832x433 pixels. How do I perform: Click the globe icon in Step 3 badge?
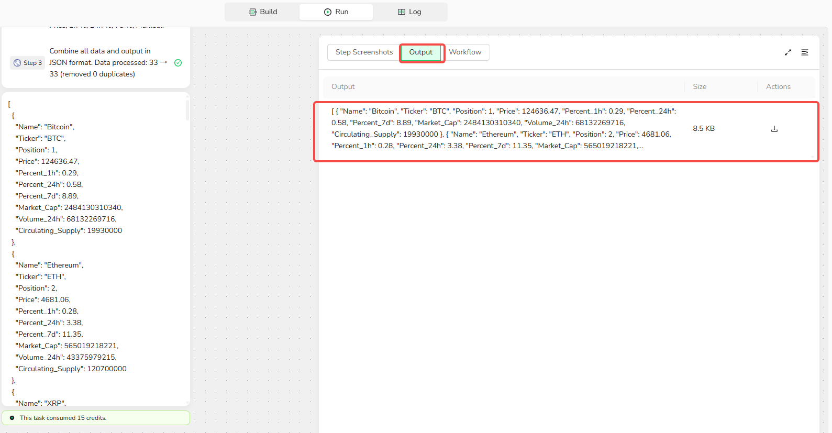click(17, 63)
